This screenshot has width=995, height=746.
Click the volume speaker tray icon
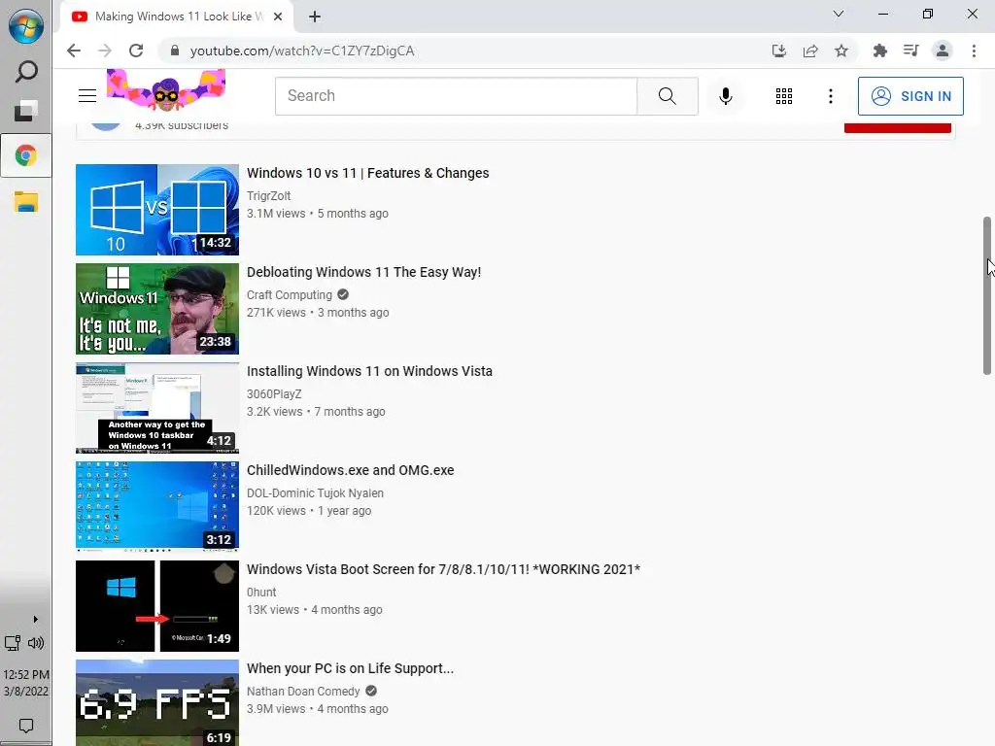click(x=36, y=643)
